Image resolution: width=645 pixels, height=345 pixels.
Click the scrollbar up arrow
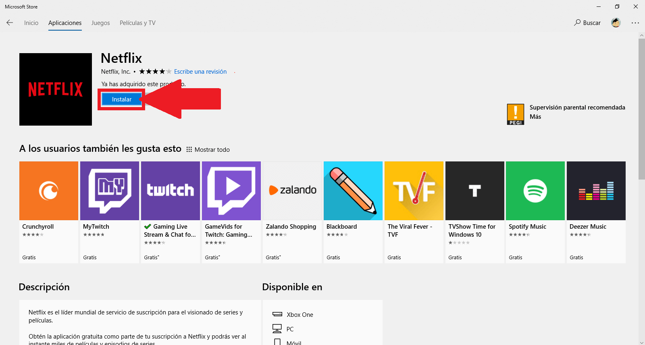[x=641, y=35]
